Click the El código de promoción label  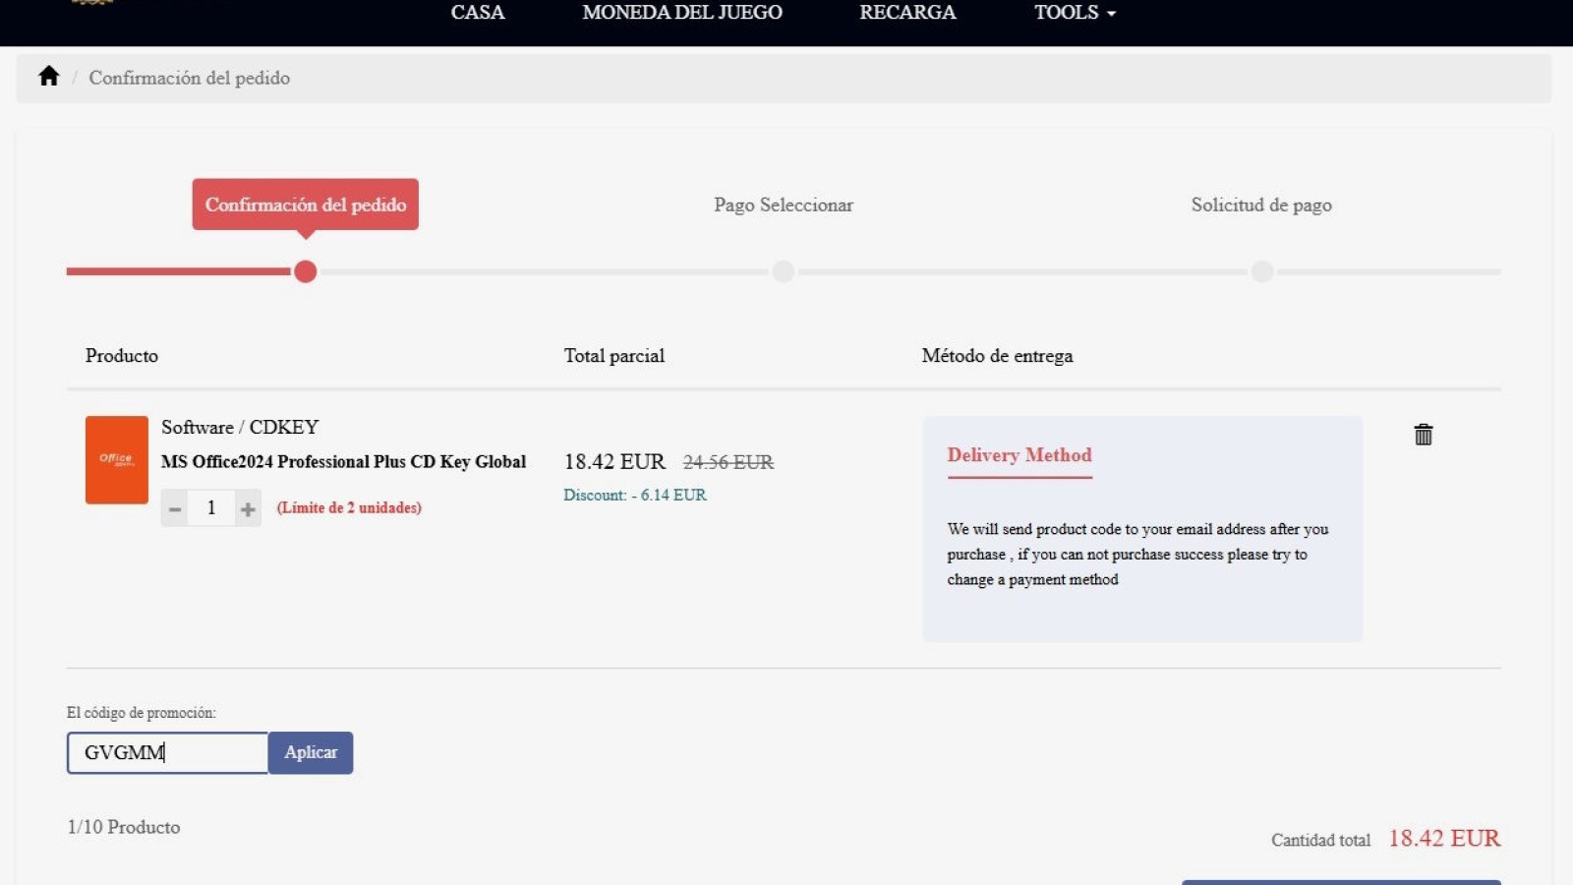pyautogui.click(x=142, y=713)
